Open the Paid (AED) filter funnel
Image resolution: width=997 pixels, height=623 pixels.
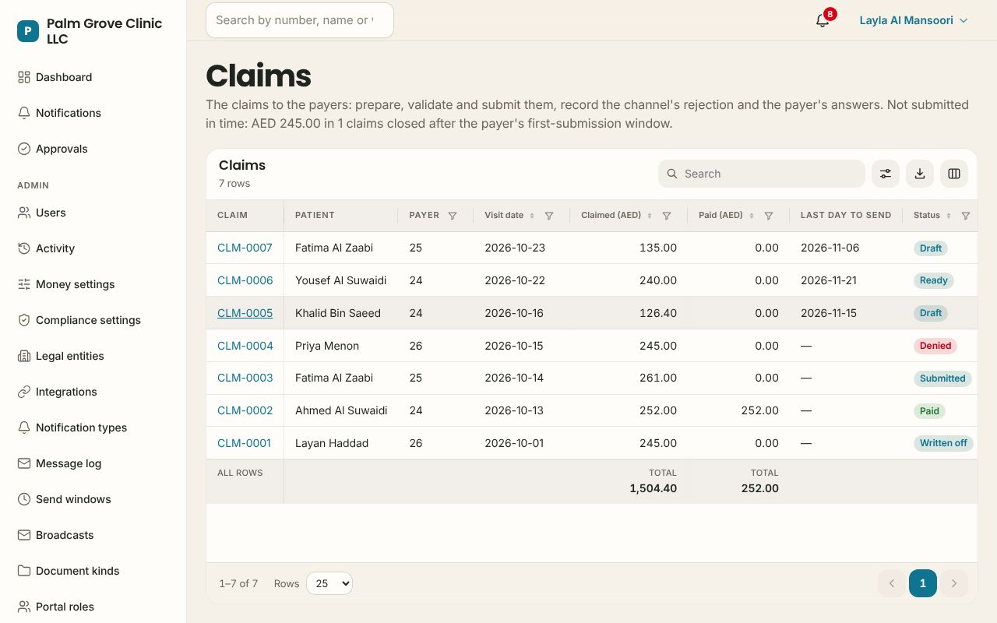tap(769, 216)
